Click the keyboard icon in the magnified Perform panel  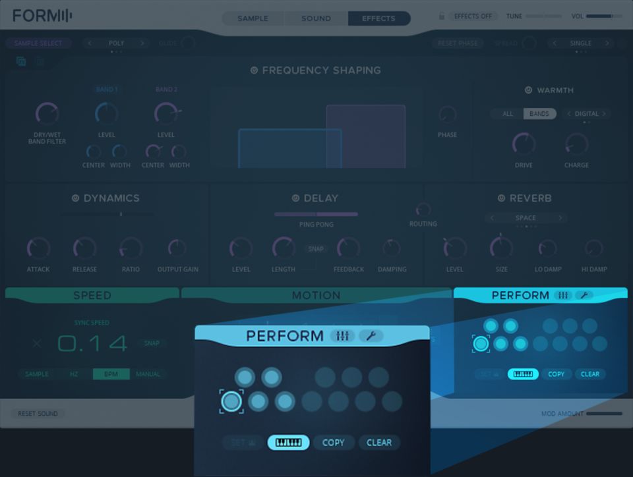coord(288,443)
